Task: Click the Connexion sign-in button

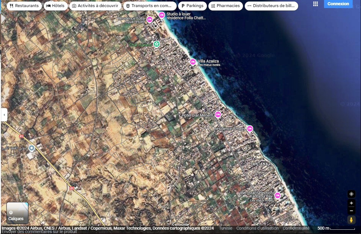Action: coord(338,4)
